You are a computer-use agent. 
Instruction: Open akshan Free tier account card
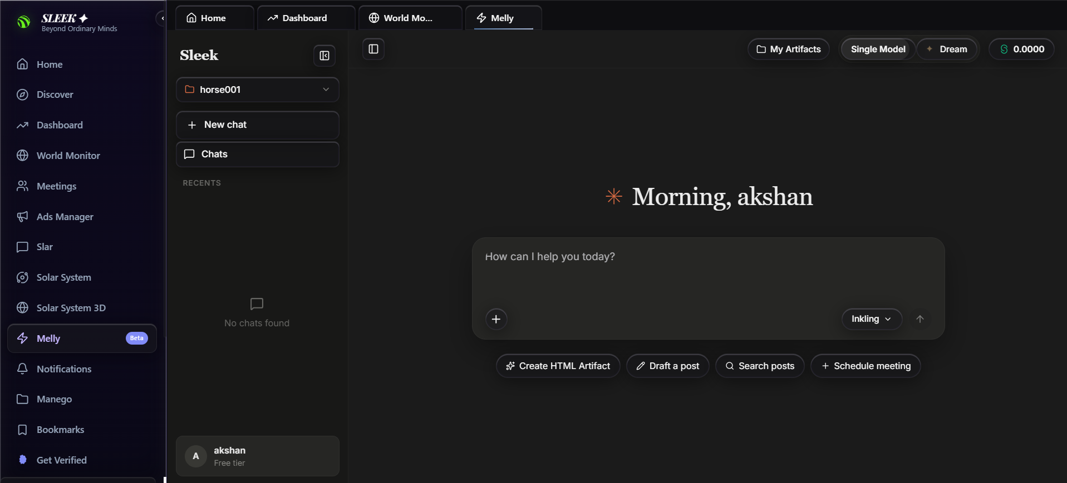coord(258,456)
